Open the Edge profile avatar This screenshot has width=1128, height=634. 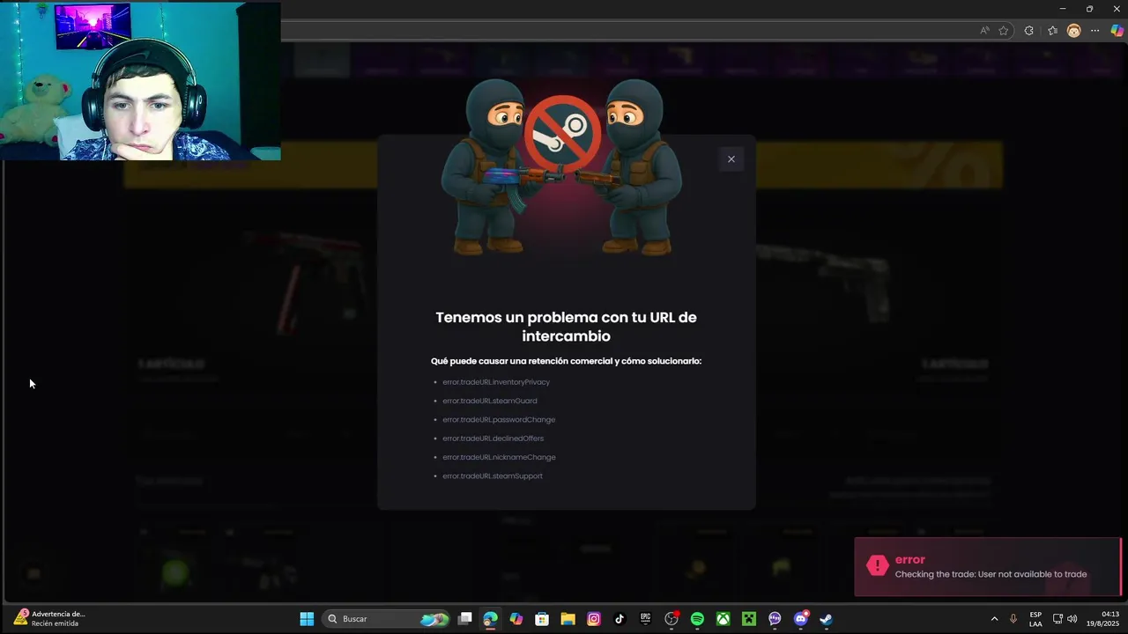tap(1073, 31)
